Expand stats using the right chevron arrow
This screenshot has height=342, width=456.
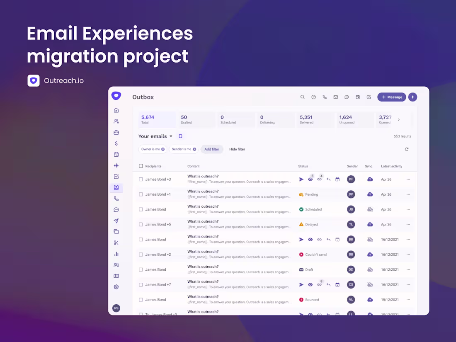click(399, 119)
